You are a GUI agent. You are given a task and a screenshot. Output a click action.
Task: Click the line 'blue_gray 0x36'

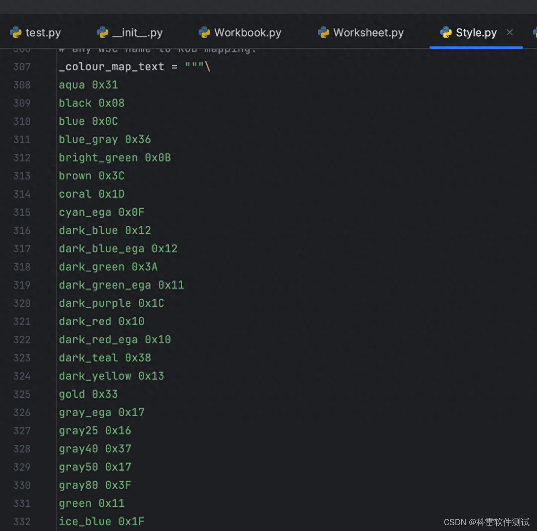(x=105, y=140)
